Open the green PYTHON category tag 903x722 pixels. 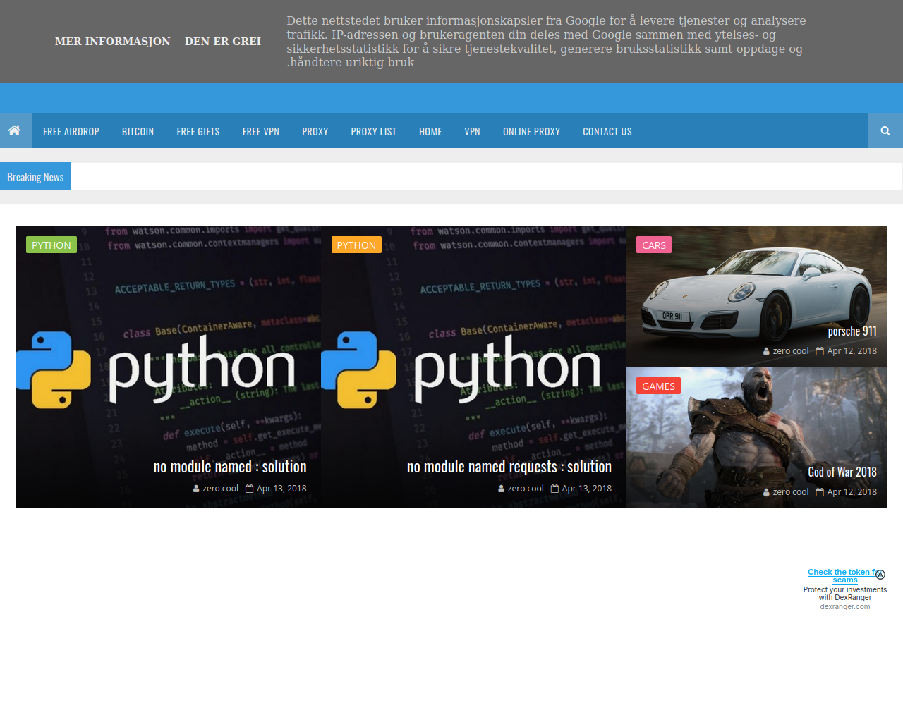click(x=51, y=245)
